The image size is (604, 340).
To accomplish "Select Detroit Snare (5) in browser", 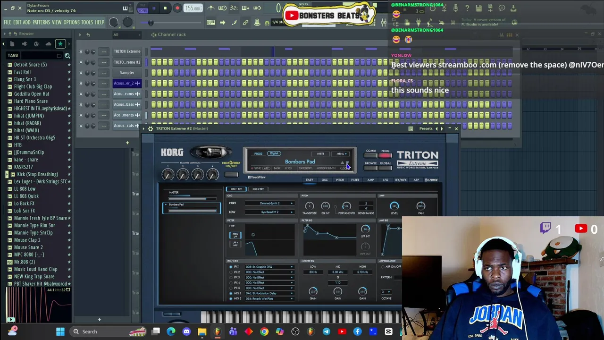I will (x=30, y=65).
